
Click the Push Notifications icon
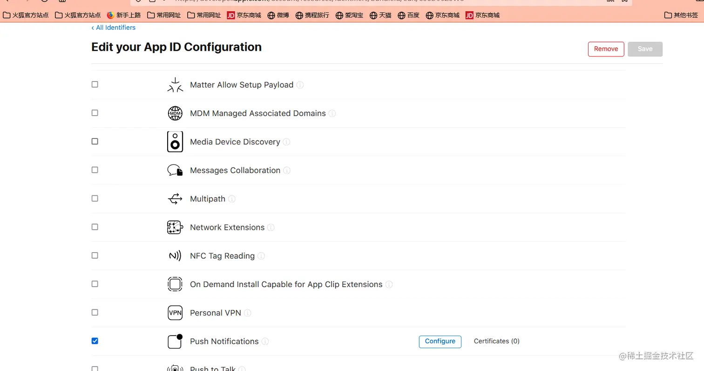(x=175, y=342)
